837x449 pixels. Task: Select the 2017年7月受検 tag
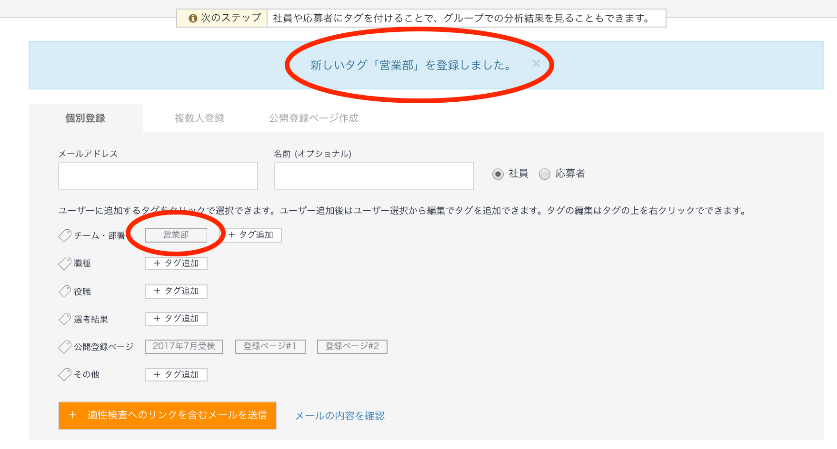click(x=184, y=346)
